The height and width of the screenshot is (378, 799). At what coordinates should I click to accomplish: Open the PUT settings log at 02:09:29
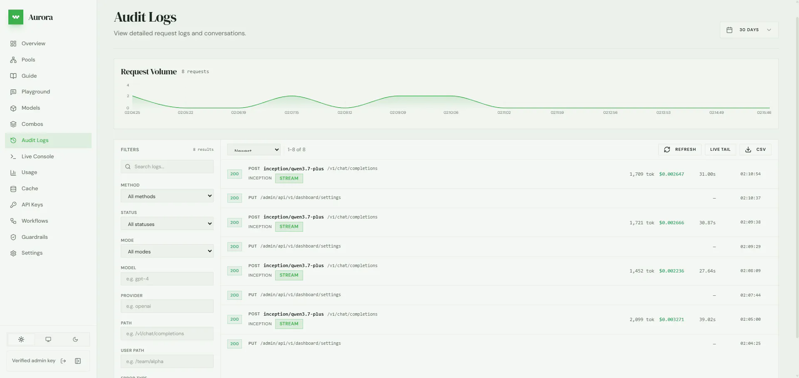pos(499,247)
